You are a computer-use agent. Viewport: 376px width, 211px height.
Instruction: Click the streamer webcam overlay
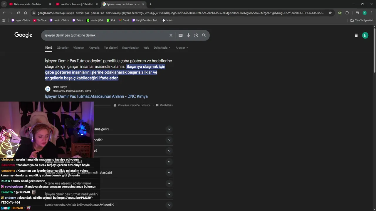[x=47, y=130]
